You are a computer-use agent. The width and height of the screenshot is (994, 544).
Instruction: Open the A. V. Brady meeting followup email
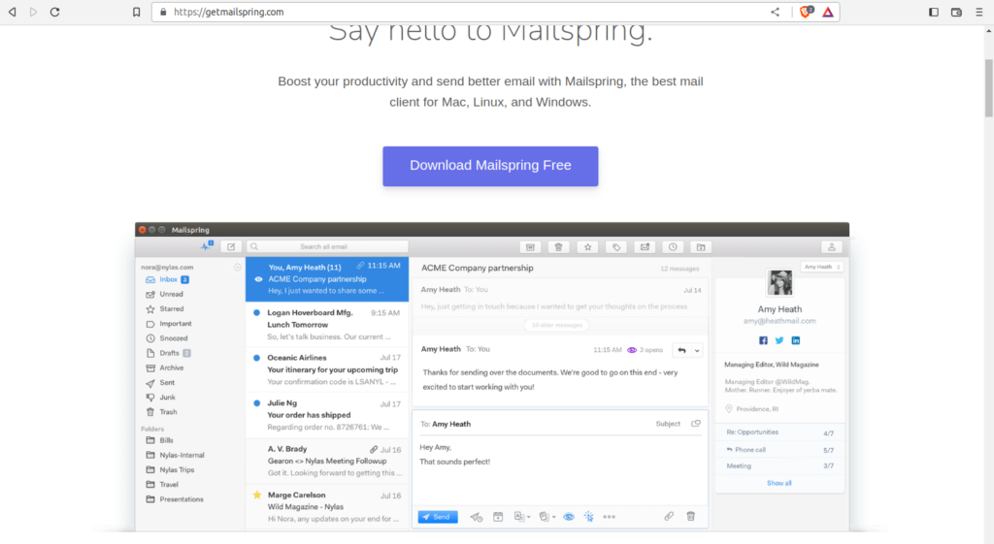[327, 461]
